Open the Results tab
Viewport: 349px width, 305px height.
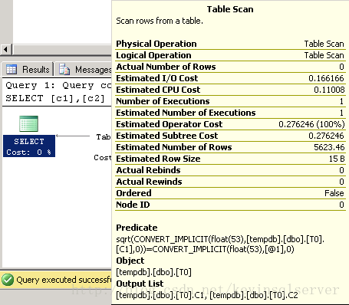[x=28, y=69]
